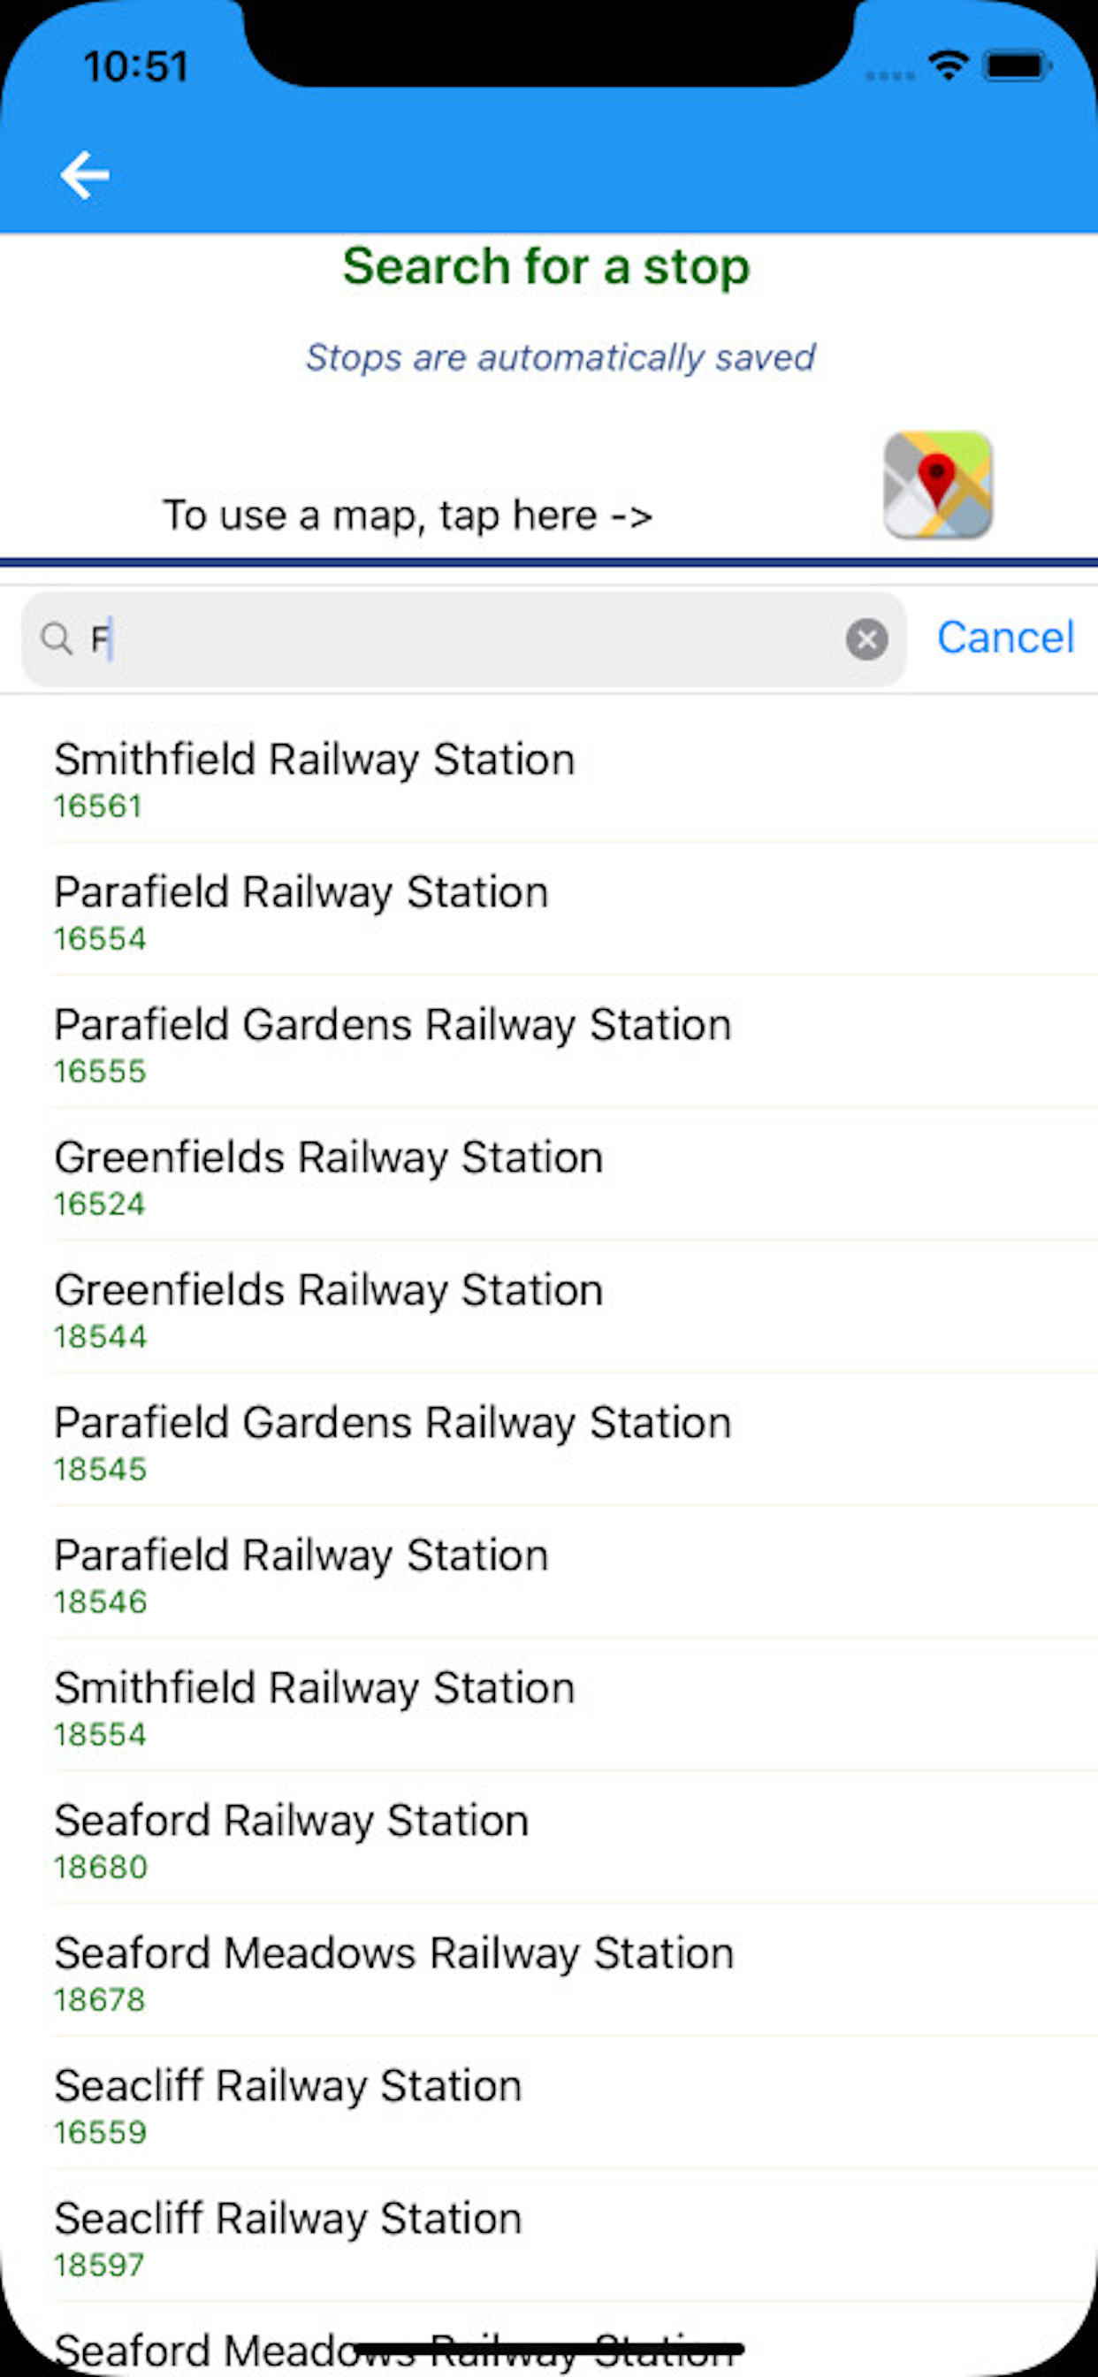The height and width of the screenshot is (2377, 1098).
Task: Choose Seacliff Railway Station 16559
Action: [549, 2104]
